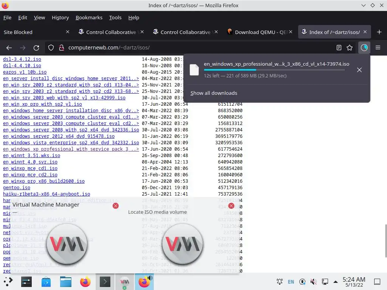387x290 pixels.
Task: Download earos_v1_10b.iso
Action: click(x=25, y=72)
